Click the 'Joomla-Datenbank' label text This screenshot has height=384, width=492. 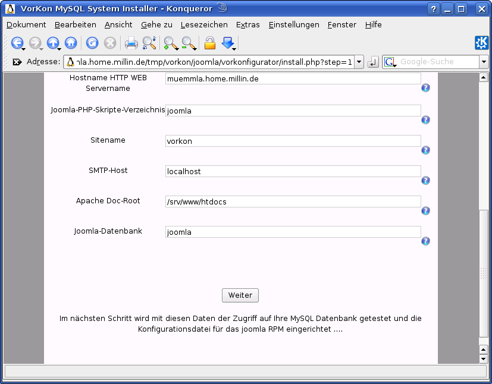click(x=108, y=231)
